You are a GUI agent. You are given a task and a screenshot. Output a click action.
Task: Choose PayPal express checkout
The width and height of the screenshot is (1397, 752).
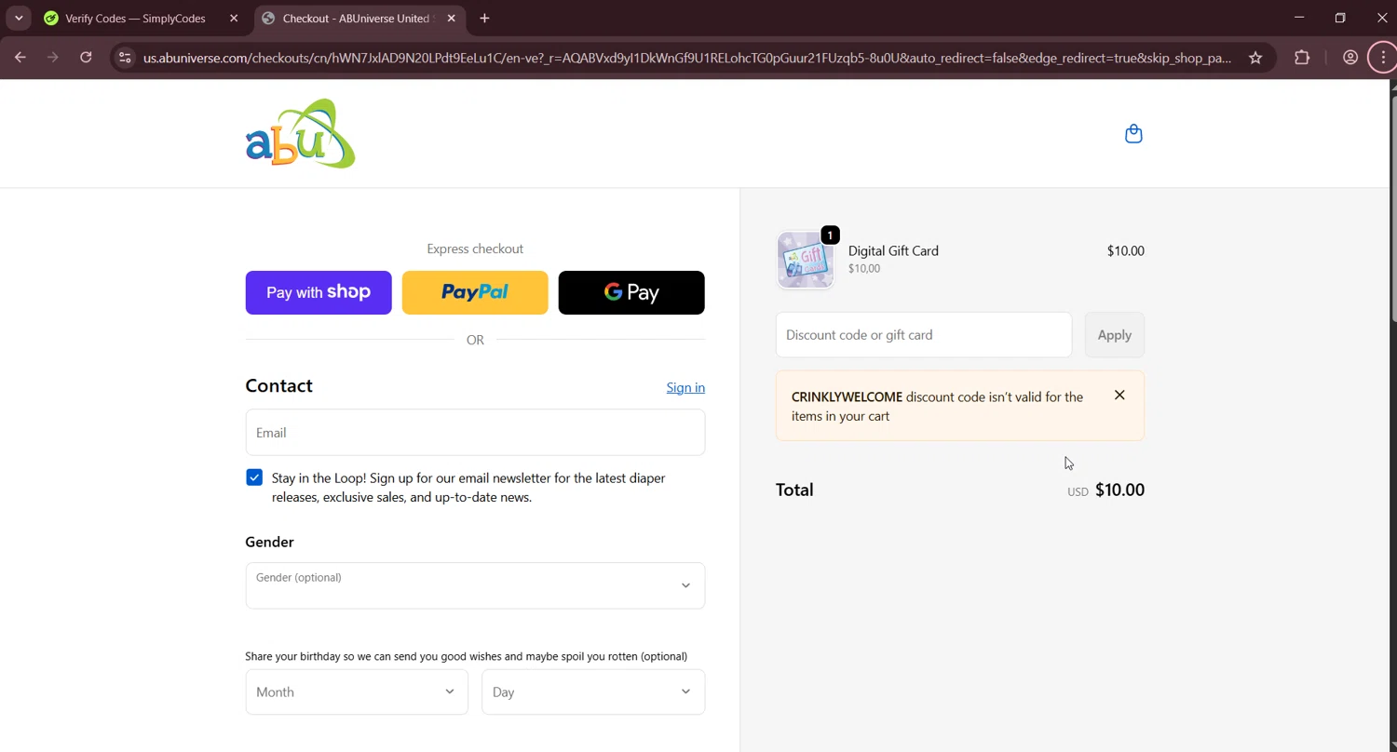pyautogui.click(x=475, y=292)
